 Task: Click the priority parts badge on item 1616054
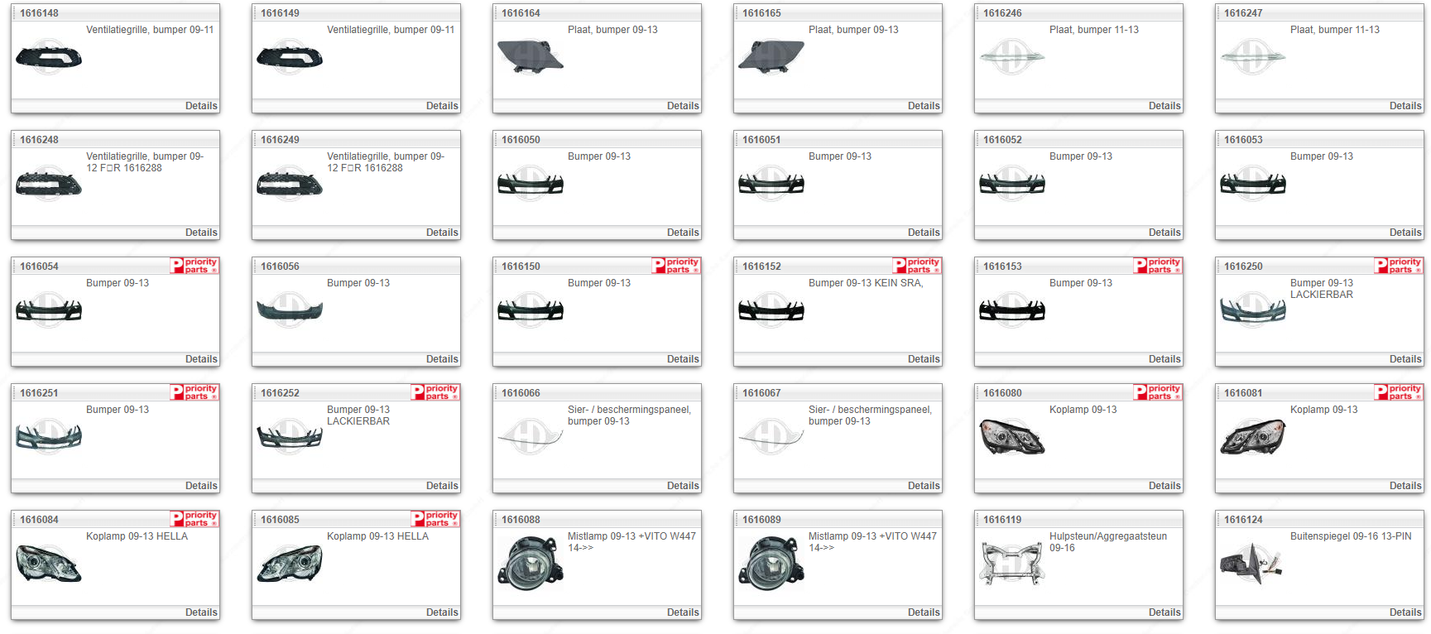[194, 266]
